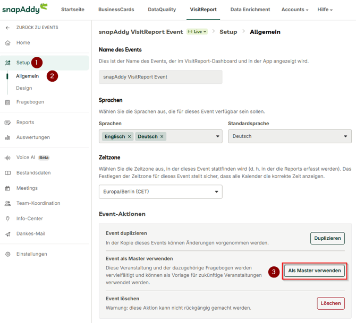Screen dimensions: 356x323
Task: Click the Name des Events text field
Action: (x=160, y=77)
